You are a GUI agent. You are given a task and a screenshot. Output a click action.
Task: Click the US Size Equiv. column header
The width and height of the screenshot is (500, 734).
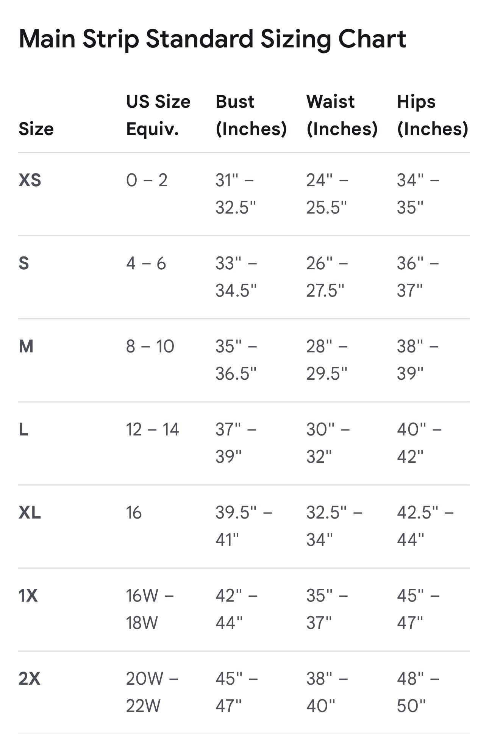(158, 115)
